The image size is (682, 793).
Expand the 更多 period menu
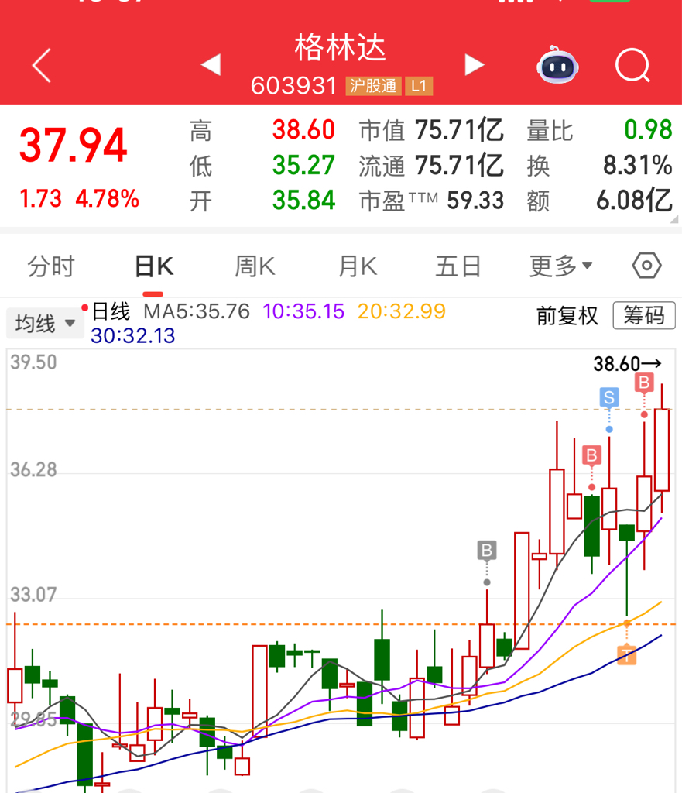[x=560, y=266]
